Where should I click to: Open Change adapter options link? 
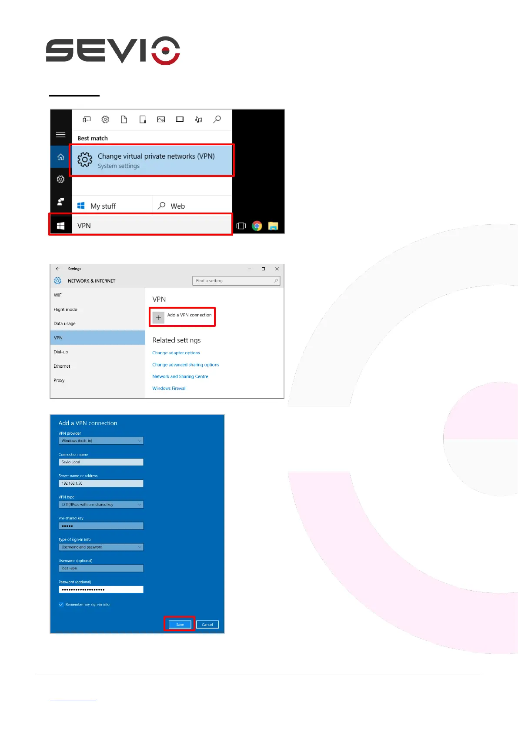[176, 353]
